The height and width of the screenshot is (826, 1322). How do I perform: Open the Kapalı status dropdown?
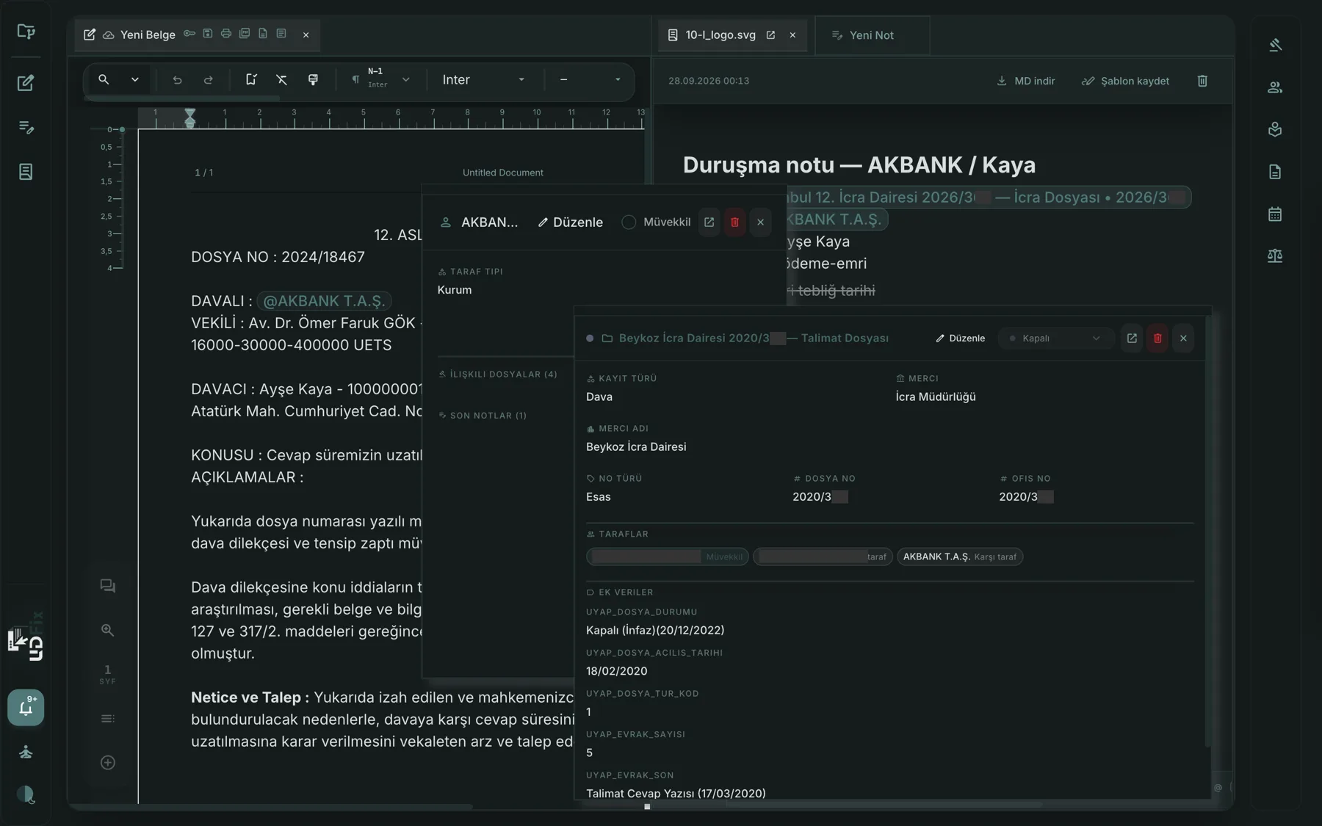coord(1055,338)
